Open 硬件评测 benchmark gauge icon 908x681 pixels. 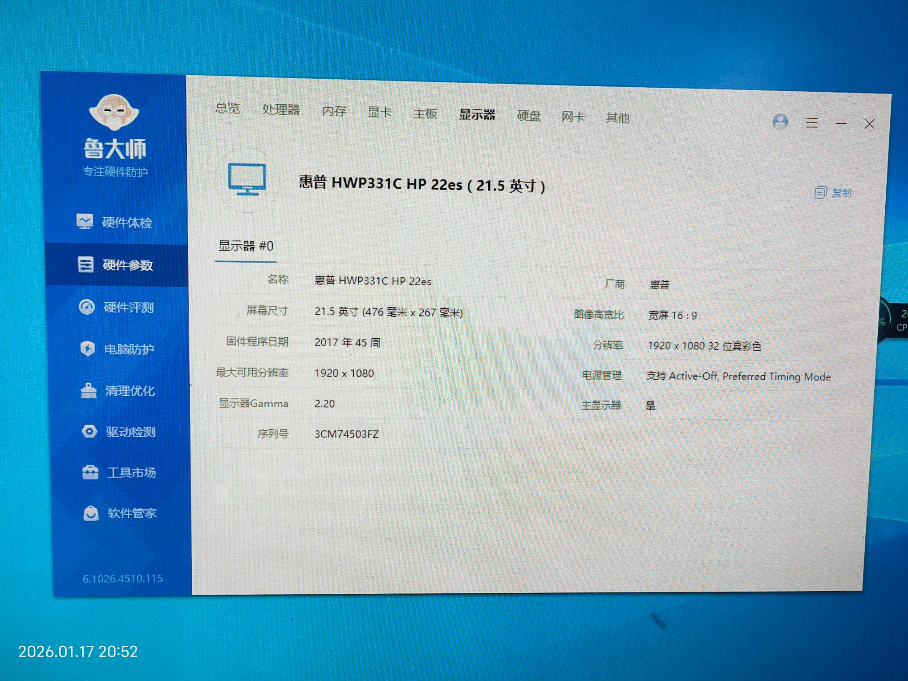[87, 307]
